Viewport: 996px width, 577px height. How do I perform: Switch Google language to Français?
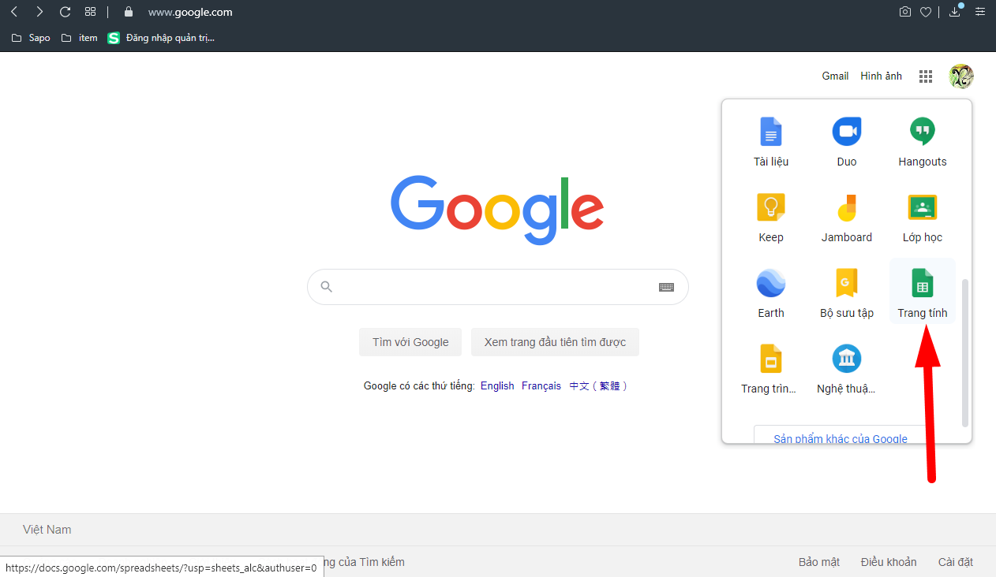[x=541, y=386]
